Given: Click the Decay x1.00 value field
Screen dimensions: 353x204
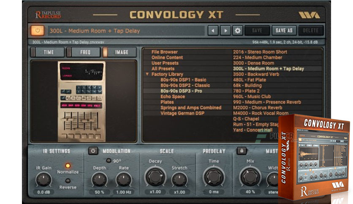Looking at the screenshot, I should 155,192.
